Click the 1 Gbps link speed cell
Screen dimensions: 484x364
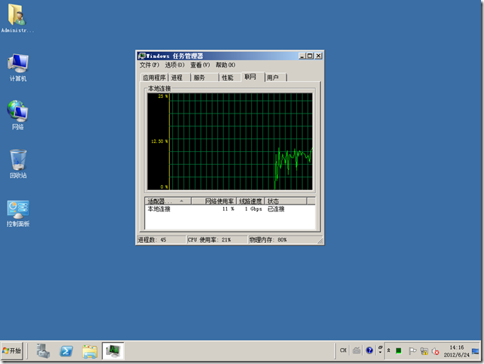coord(253,209)
